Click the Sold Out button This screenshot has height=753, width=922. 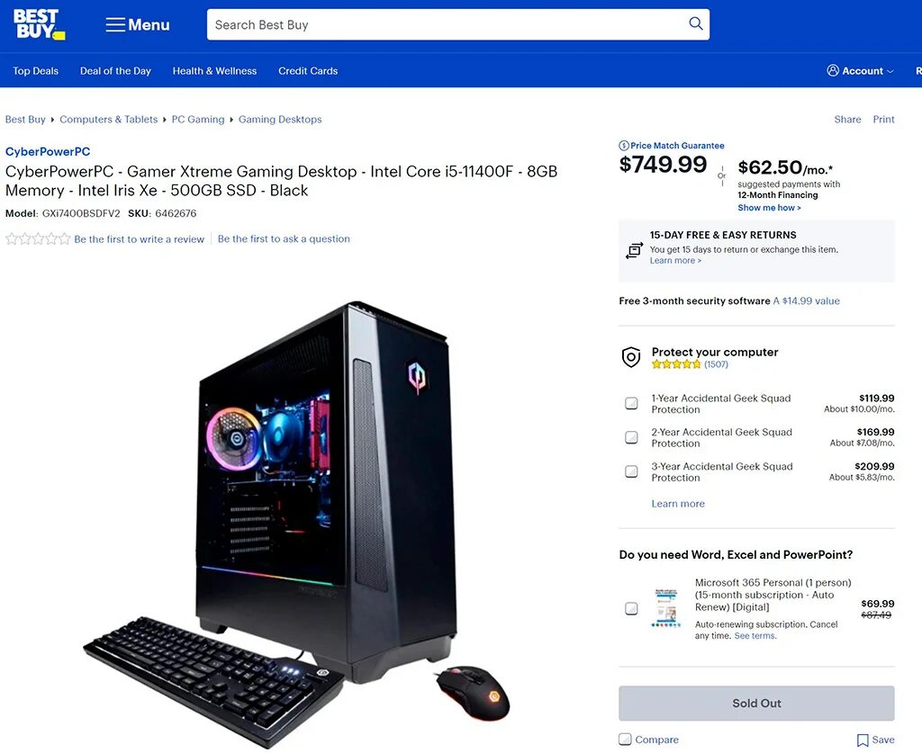756,704
